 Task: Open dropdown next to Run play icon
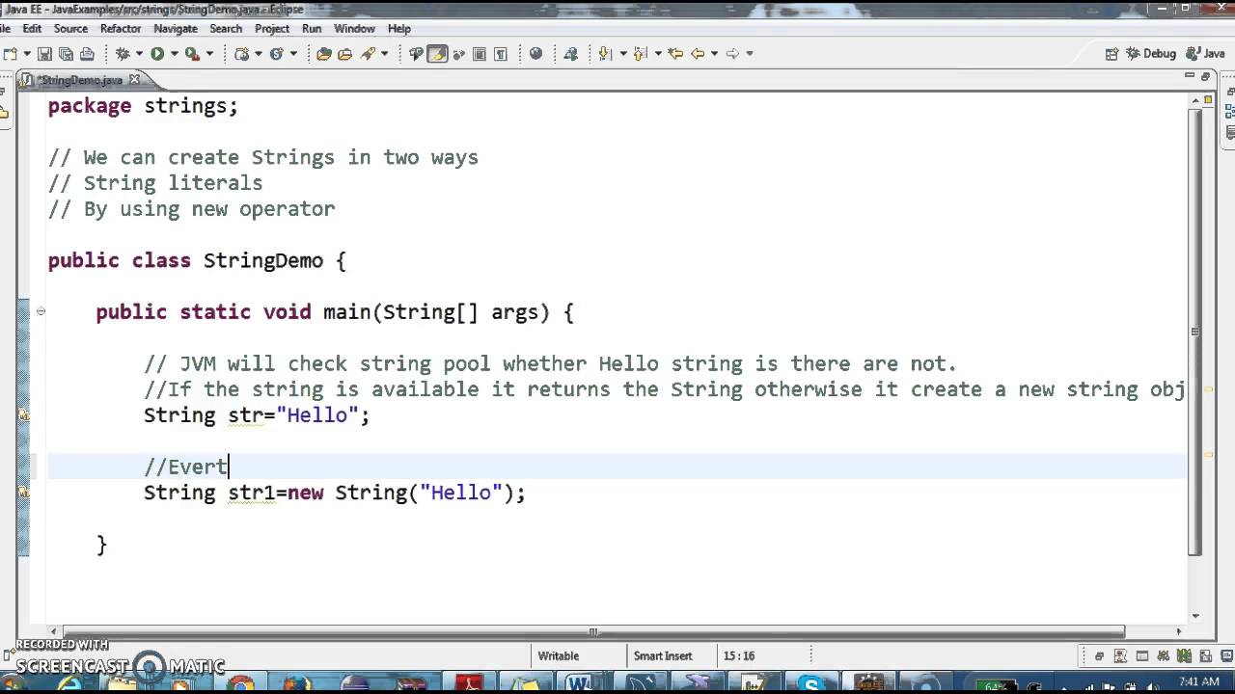pos(173,54)
